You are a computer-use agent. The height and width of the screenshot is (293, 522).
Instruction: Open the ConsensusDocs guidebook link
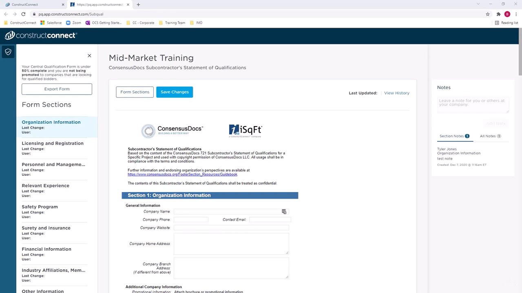[x=182, y=174]
